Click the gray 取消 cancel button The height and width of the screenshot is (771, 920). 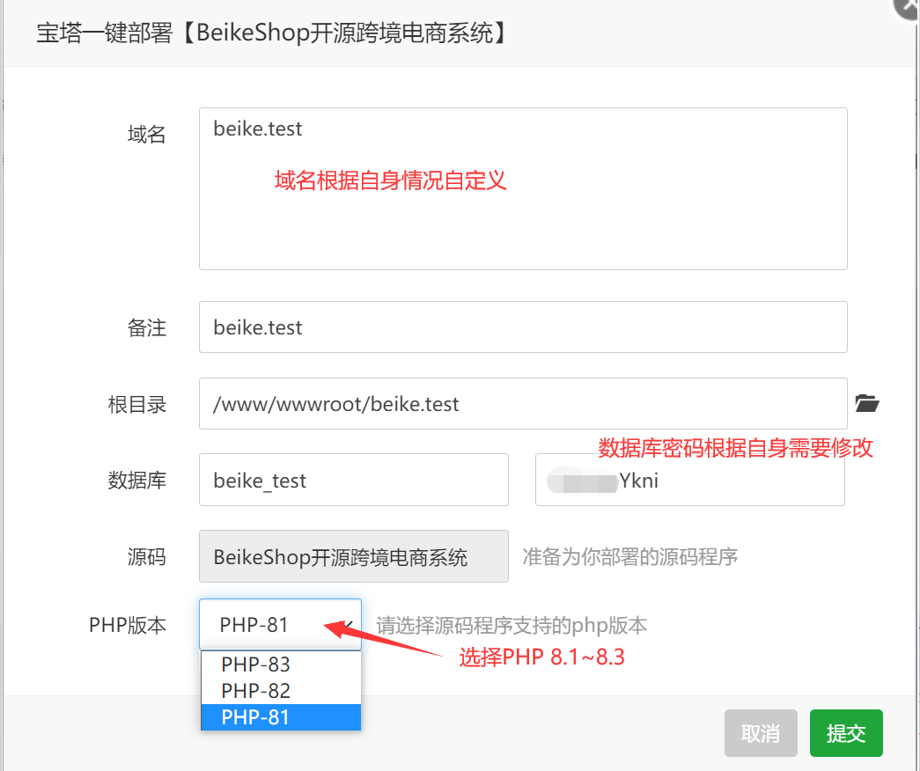(761, 733)
